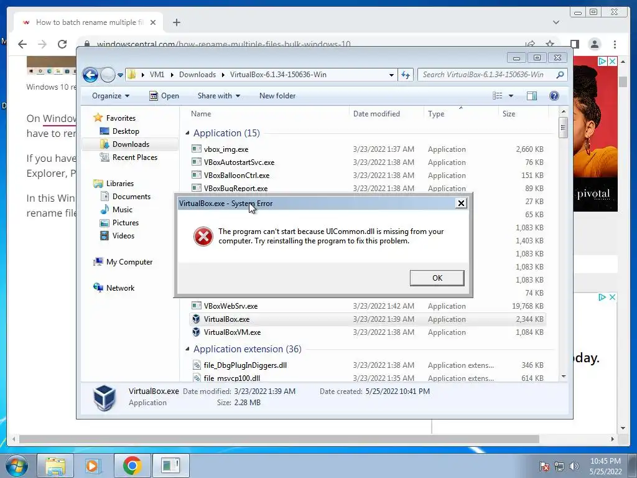Screen dimensions: 637x478
Task: Click the Explorer forward arrow button
Action: tap(108, 75)
